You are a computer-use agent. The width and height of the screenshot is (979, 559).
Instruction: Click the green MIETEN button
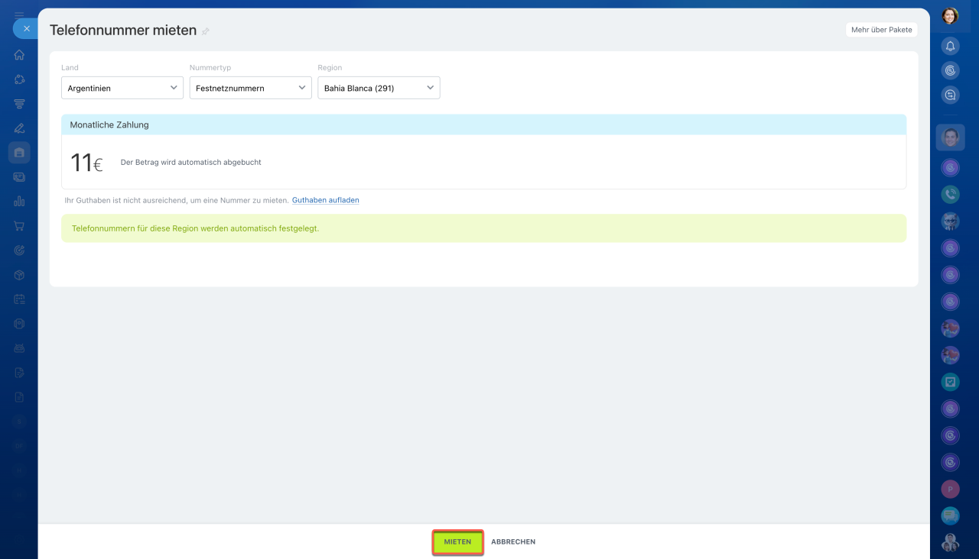click(457, 541)
